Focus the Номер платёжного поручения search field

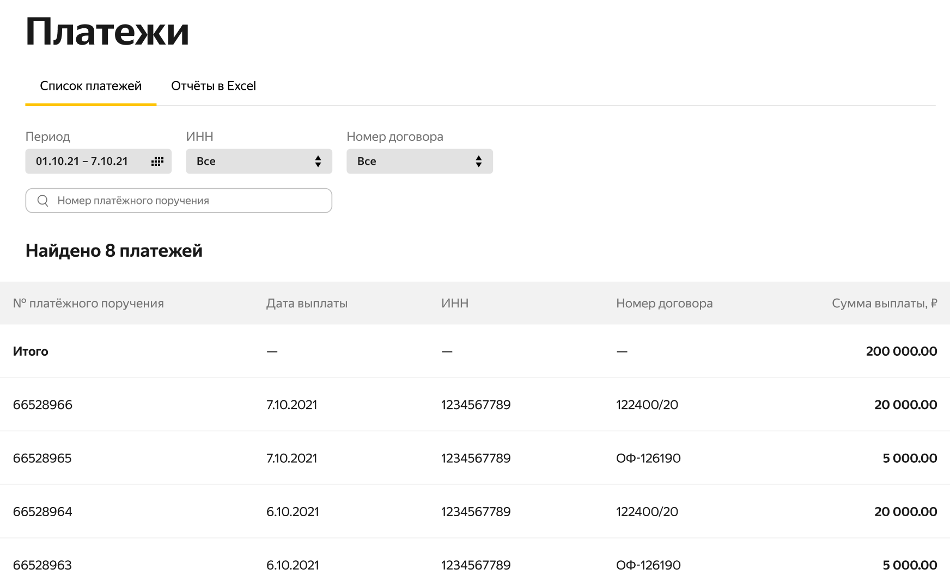(x=185, y=201)
